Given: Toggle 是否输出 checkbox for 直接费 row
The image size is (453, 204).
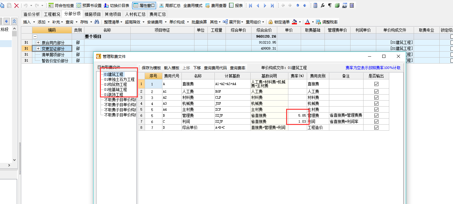Looking at the screenshot, I should click(376, 84).
